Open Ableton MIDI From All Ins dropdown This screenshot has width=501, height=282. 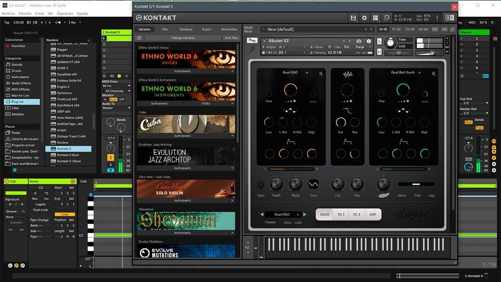[116, 86]
